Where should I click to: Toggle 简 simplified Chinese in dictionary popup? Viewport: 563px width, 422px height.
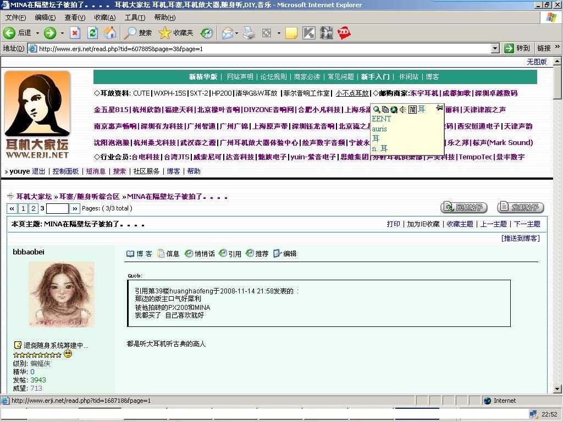[x=412, y=109]
